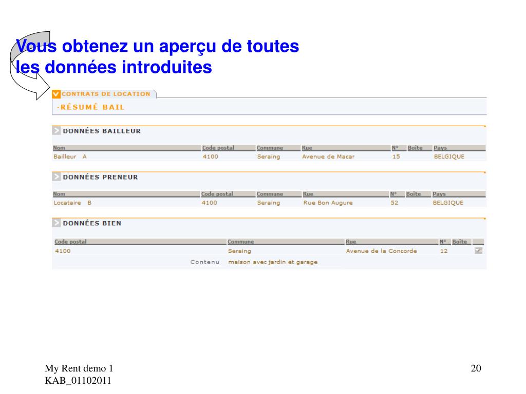
Task: Select the 'Bailleur A' name cell
Action: [70, 156]
